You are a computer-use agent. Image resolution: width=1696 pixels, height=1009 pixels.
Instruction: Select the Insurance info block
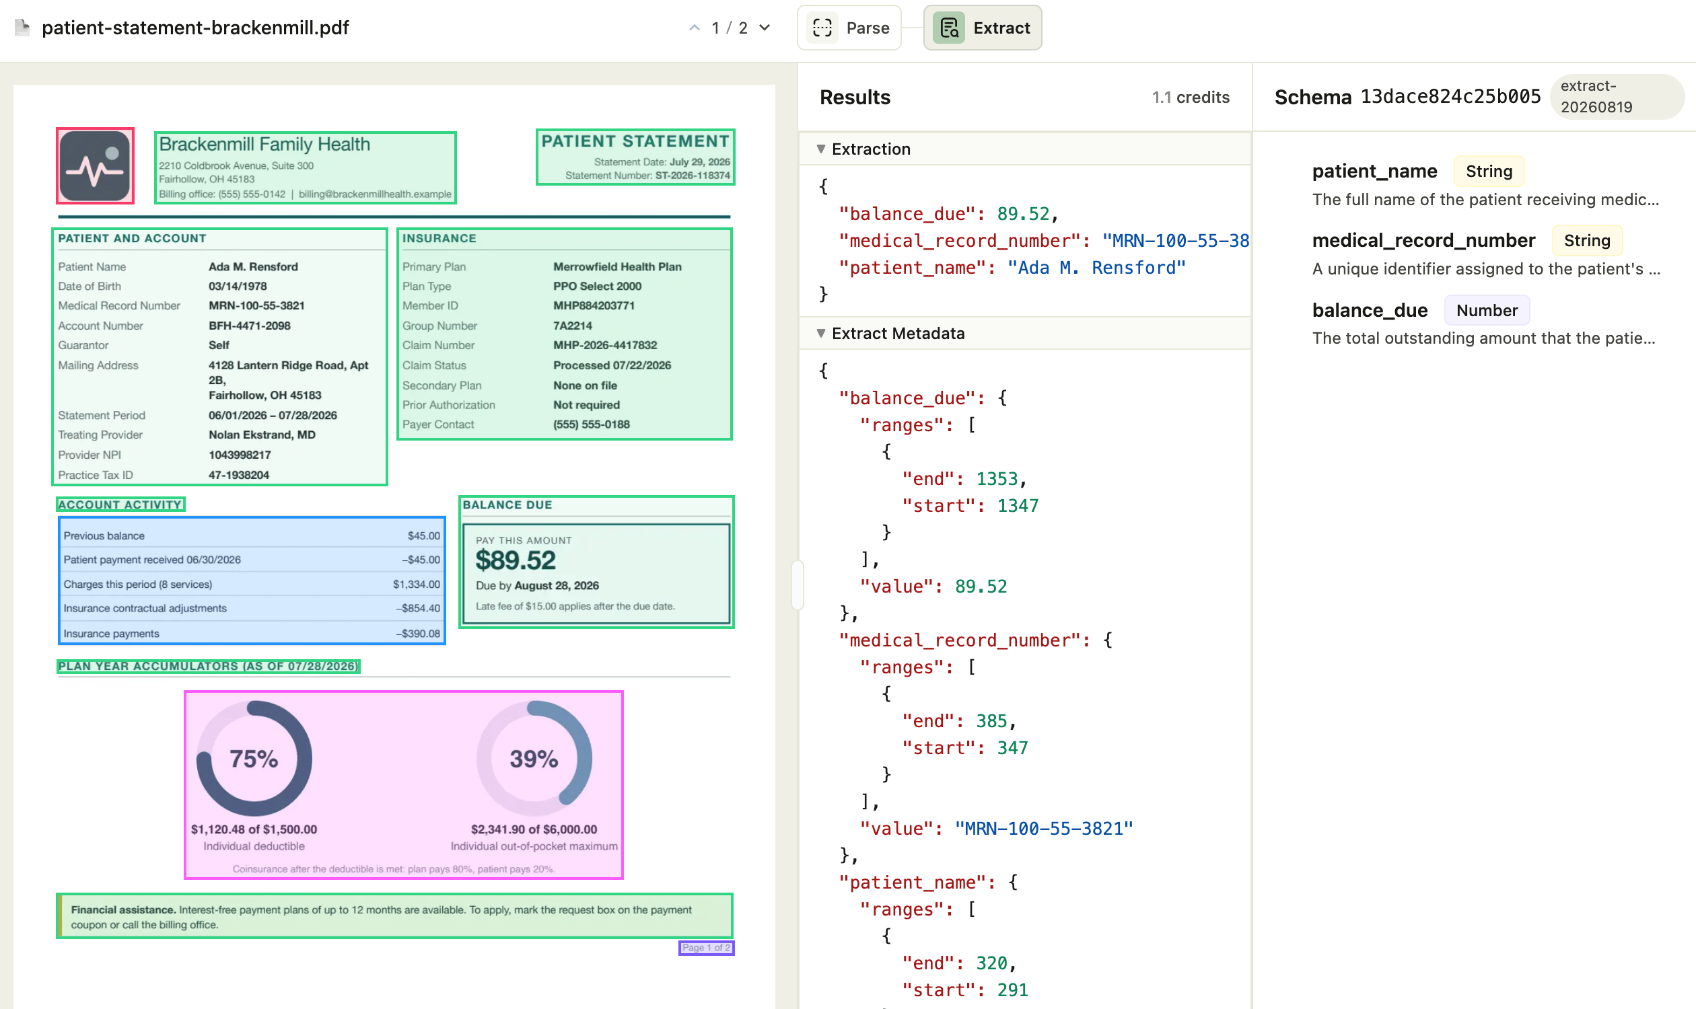[x=564, y=334]
